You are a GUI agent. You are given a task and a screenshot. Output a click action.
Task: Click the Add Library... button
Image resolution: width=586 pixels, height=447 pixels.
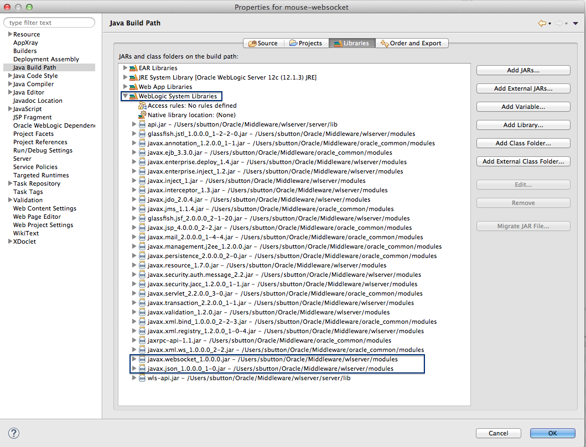[x=523, y=125]
